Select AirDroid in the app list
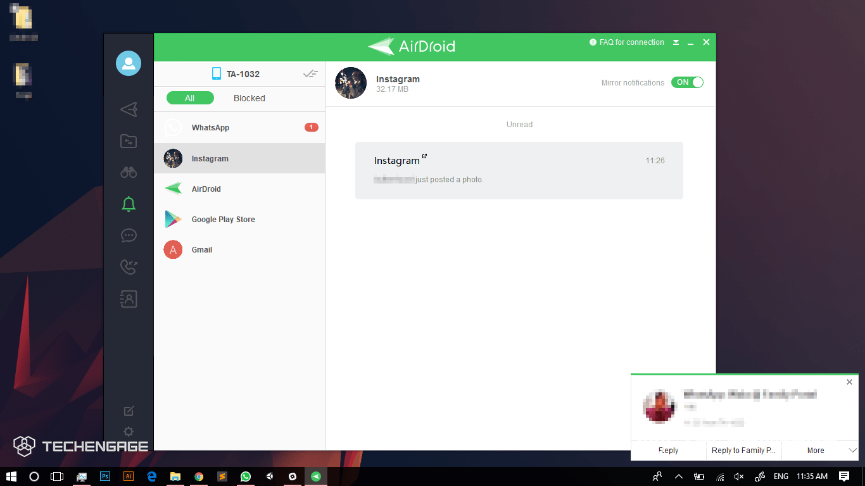The width and height of the screenshot is (865, 486). click(x=239, y=189)
